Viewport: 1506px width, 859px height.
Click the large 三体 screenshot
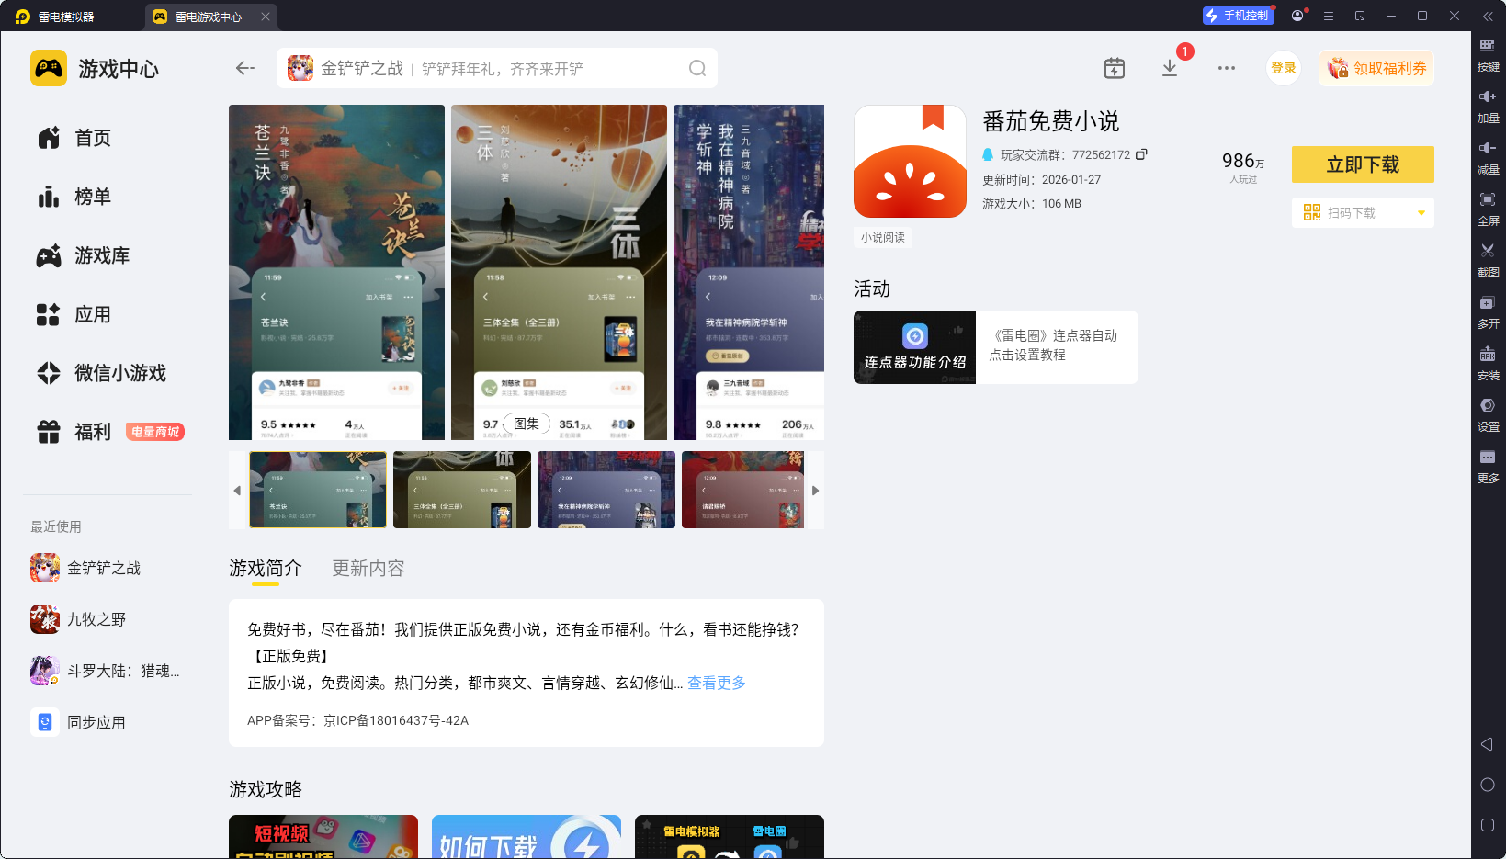pos(559,272)
